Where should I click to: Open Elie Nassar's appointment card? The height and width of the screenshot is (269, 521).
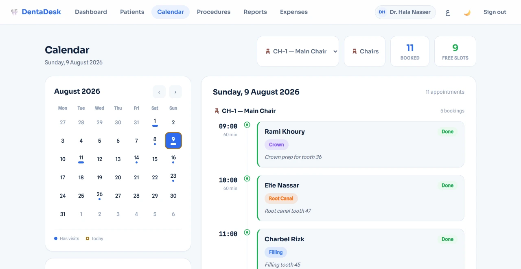point(361,198)
